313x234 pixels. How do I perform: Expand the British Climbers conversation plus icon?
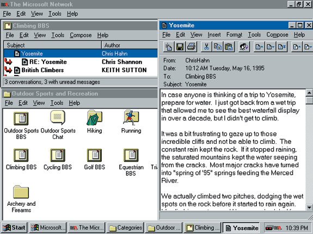[17, 70]
